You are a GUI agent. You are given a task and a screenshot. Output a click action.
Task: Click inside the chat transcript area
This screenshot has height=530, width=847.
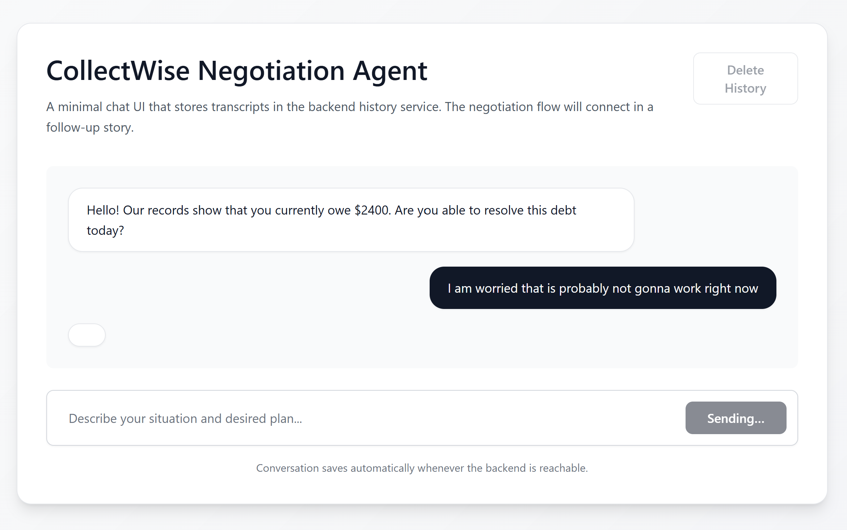coord(422,264)
